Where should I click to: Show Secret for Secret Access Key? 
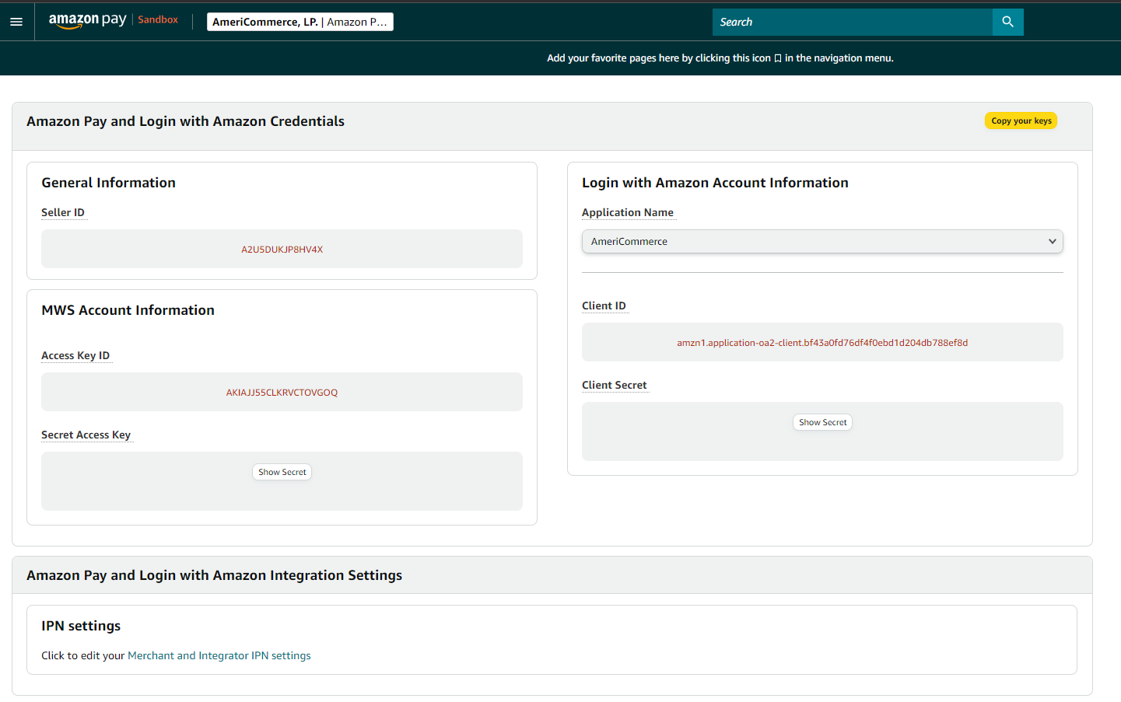coord(282,472)
